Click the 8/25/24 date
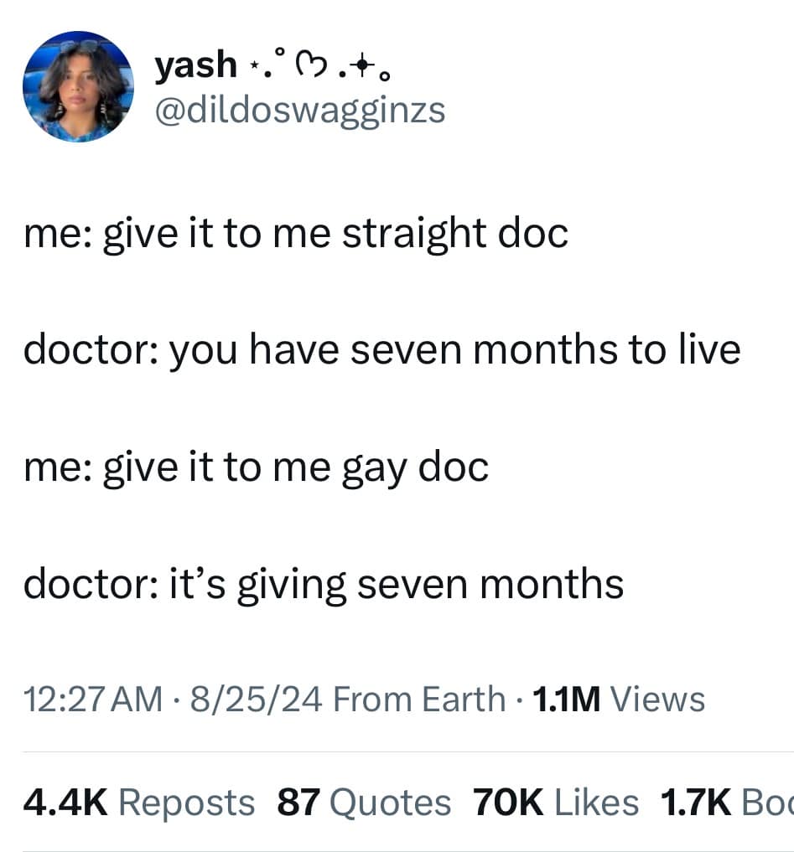The image size is (794, 852). (257, 699)
